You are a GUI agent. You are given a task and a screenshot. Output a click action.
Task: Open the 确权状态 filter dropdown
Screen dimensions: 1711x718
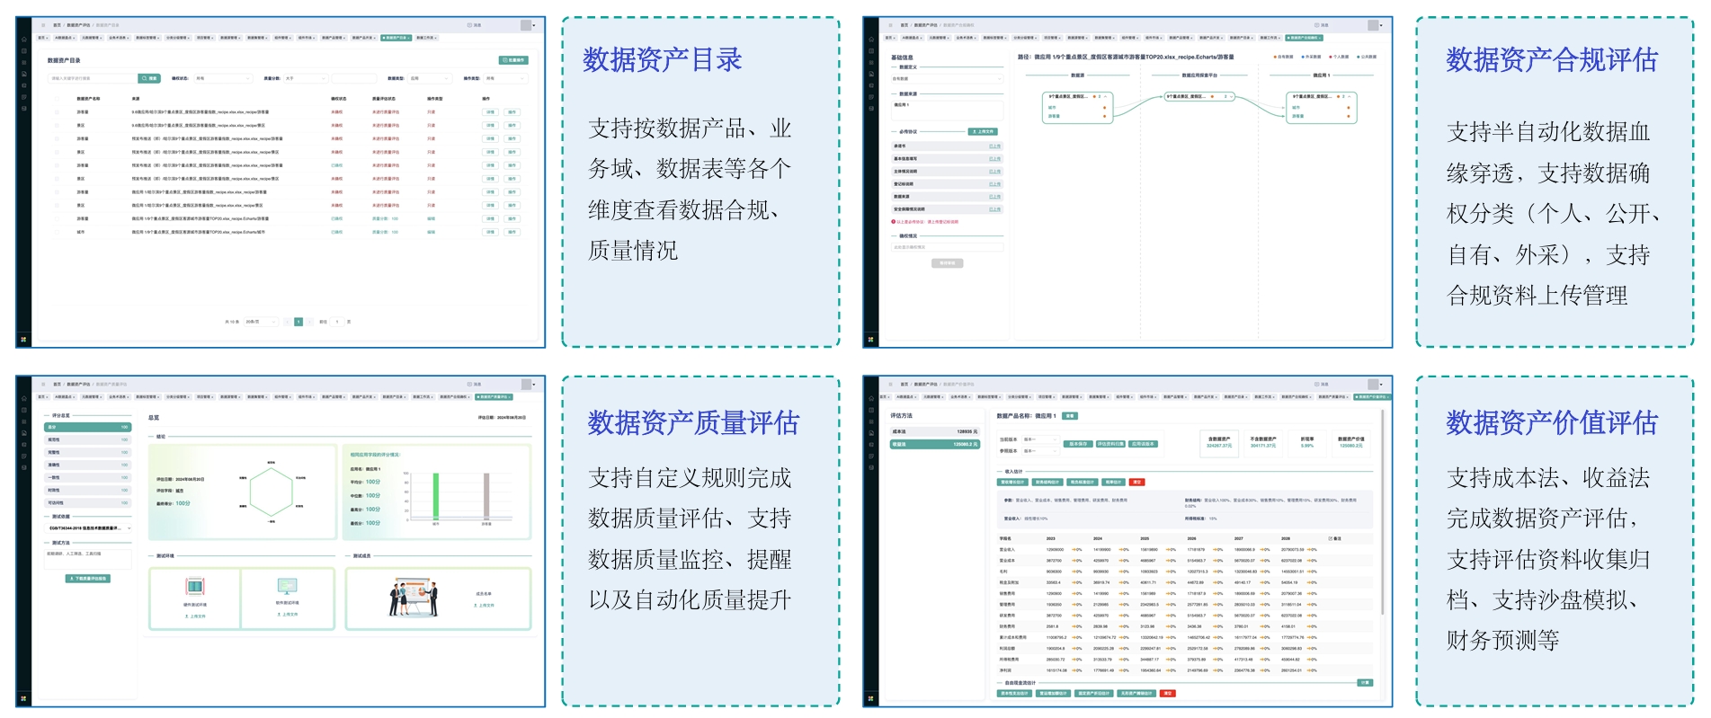[x=223, y=78]
